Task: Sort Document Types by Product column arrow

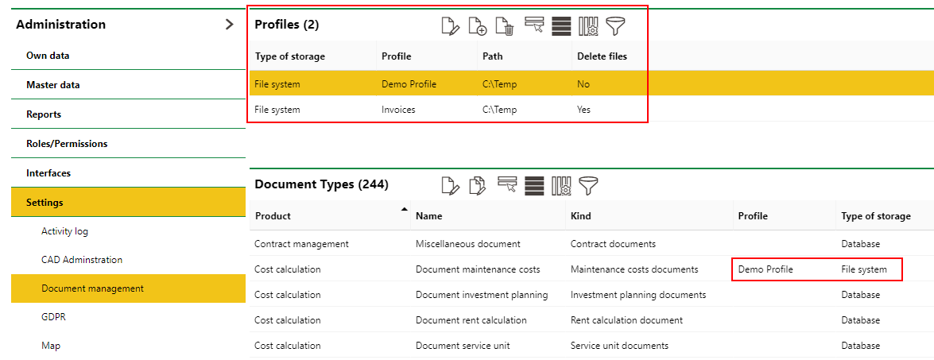Action: (x=405, y=210)
